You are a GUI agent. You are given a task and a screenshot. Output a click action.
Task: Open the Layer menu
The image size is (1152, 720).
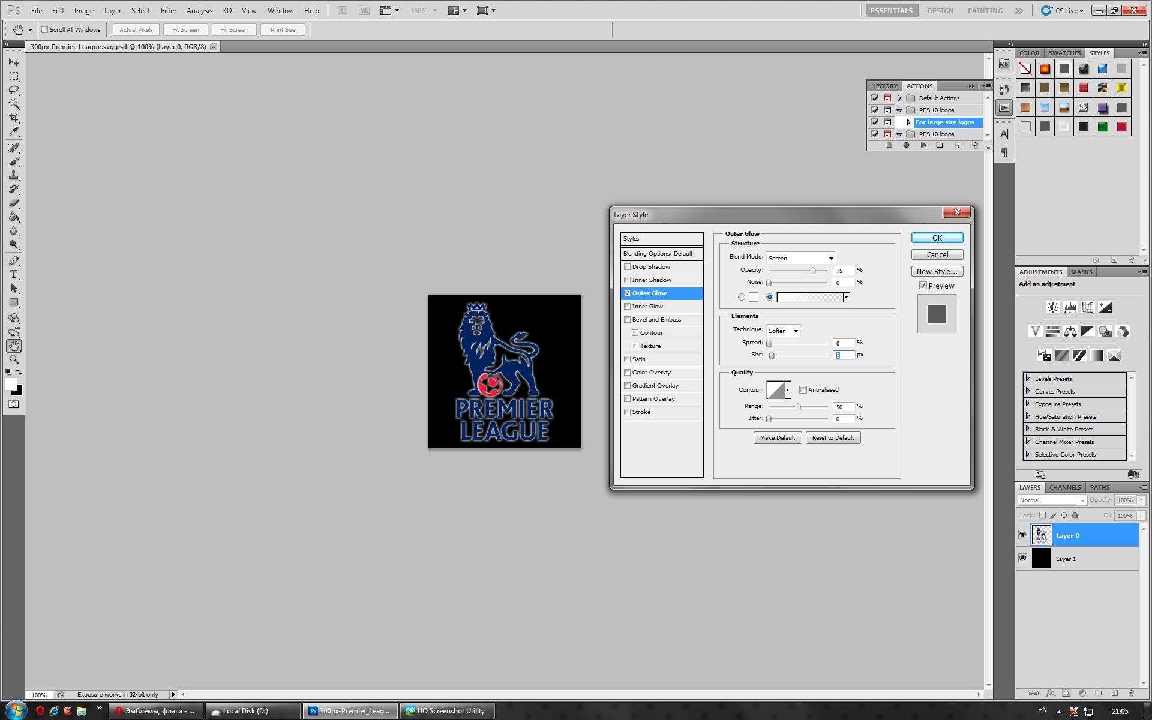coord(113,11)
